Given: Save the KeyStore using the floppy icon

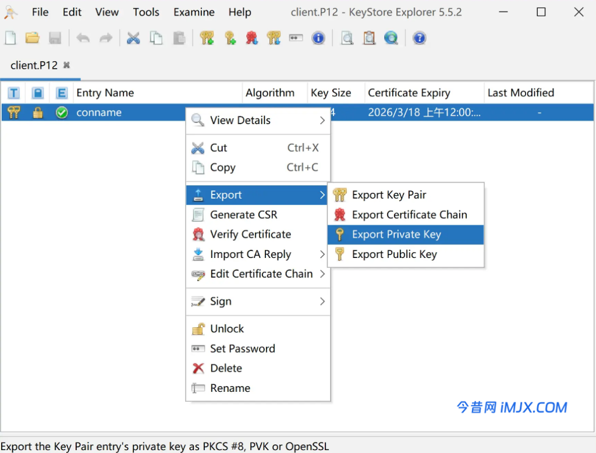Looking at the screenshot, I should (x=55, y=38).
